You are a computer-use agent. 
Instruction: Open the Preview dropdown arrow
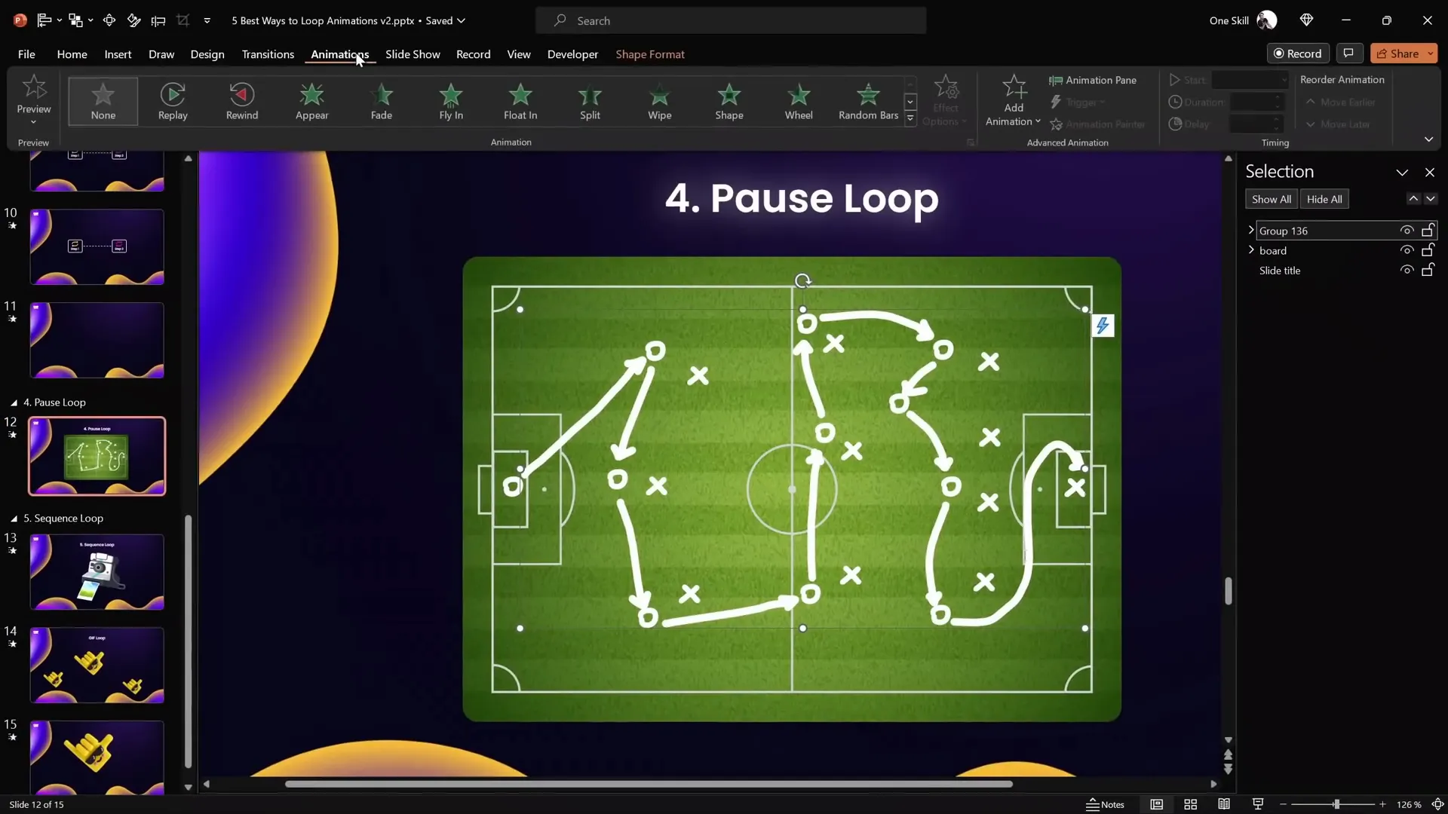click(x=34, y=121)
